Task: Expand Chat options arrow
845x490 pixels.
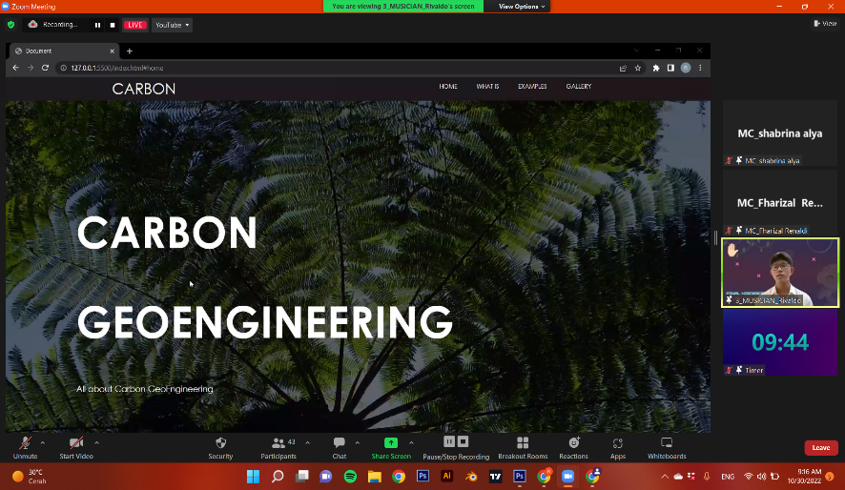Action: click(358, 442)
